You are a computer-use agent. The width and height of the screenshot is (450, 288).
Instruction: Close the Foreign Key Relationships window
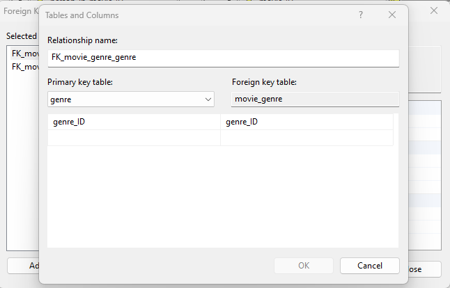434,10
